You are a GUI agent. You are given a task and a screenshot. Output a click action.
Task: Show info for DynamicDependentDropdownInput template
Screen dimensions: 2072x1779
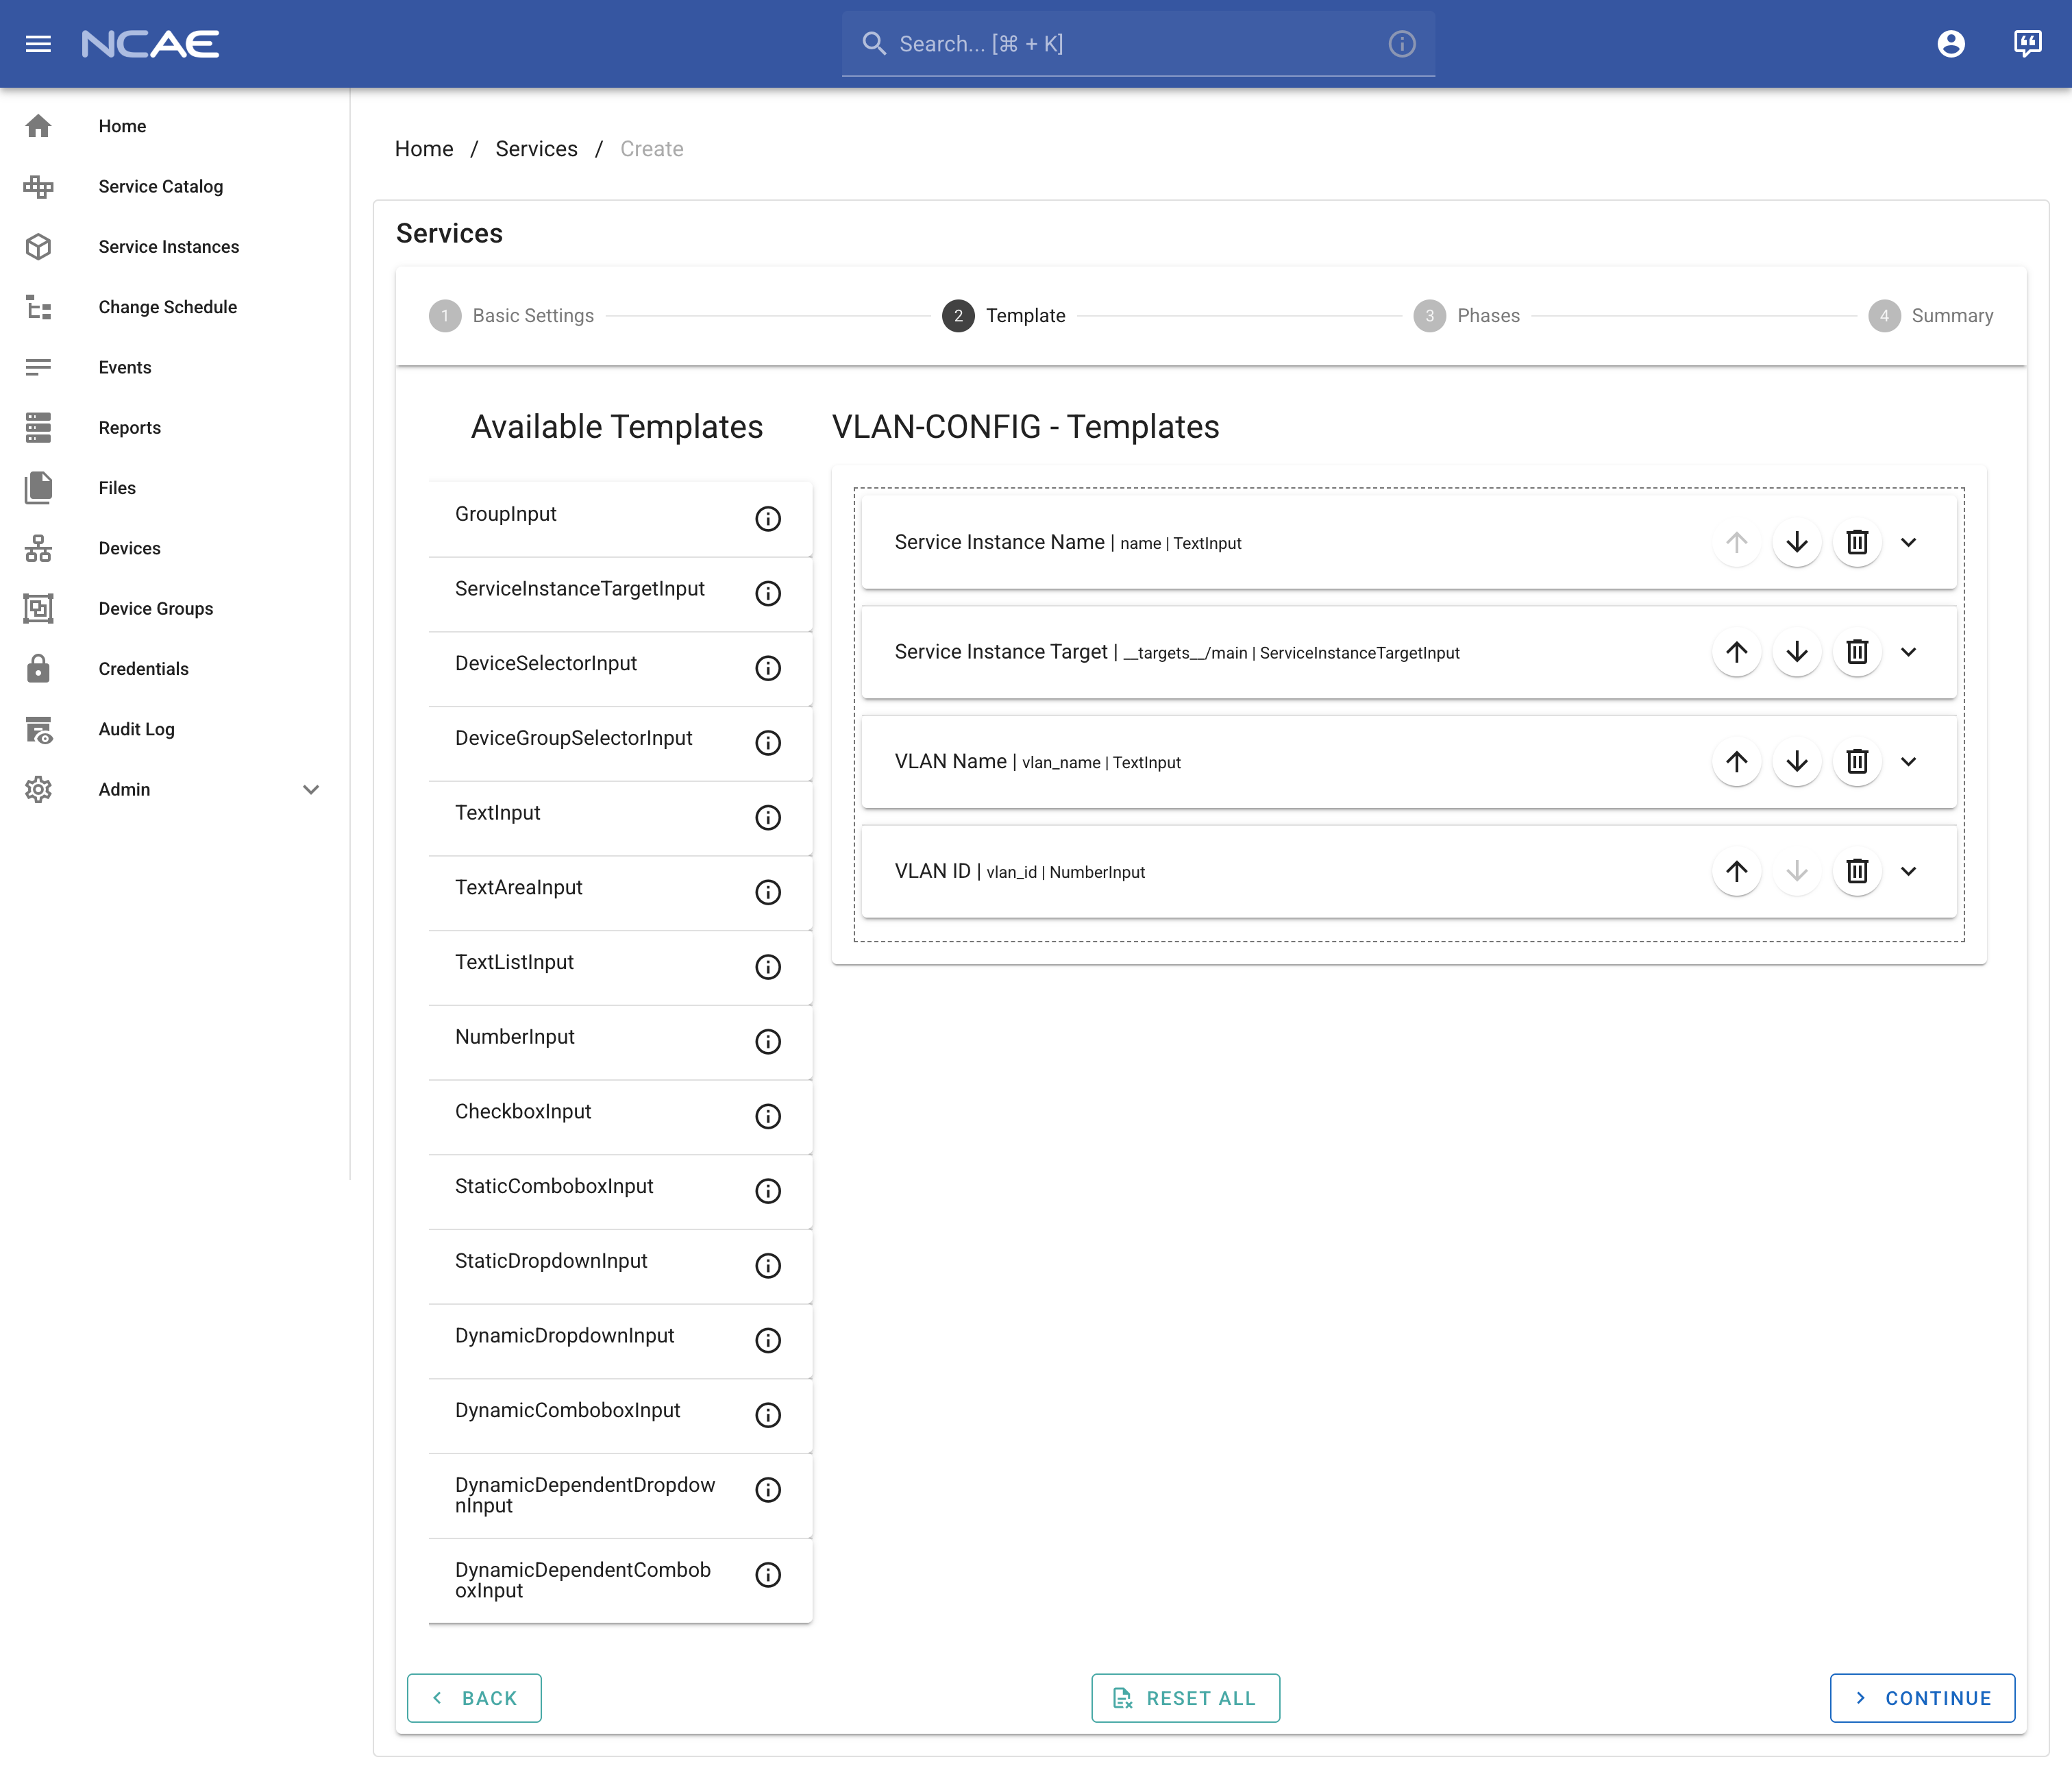click(x=768, y=1489)
